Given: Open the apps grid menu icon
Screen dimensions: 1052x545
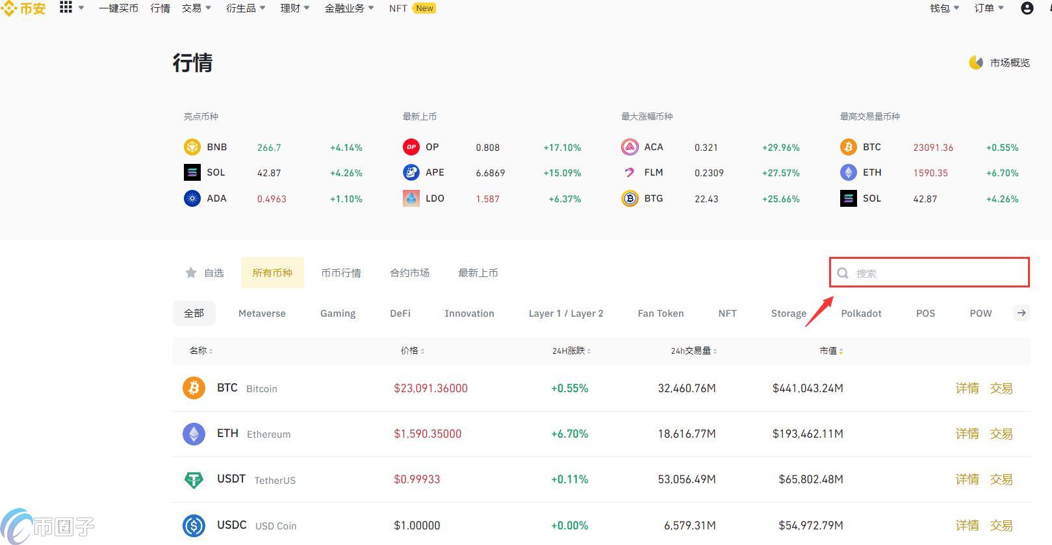Looking at the screenshot, I should [x=66, y=7].
